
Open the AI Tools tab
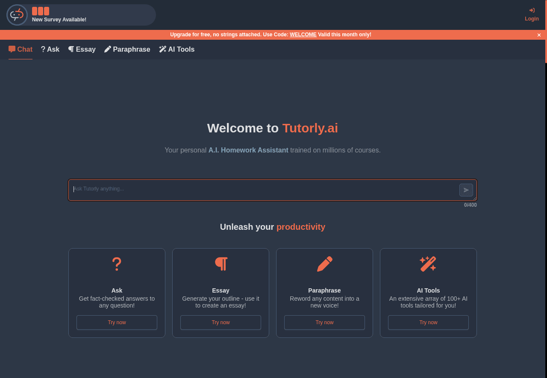[177, 49]
